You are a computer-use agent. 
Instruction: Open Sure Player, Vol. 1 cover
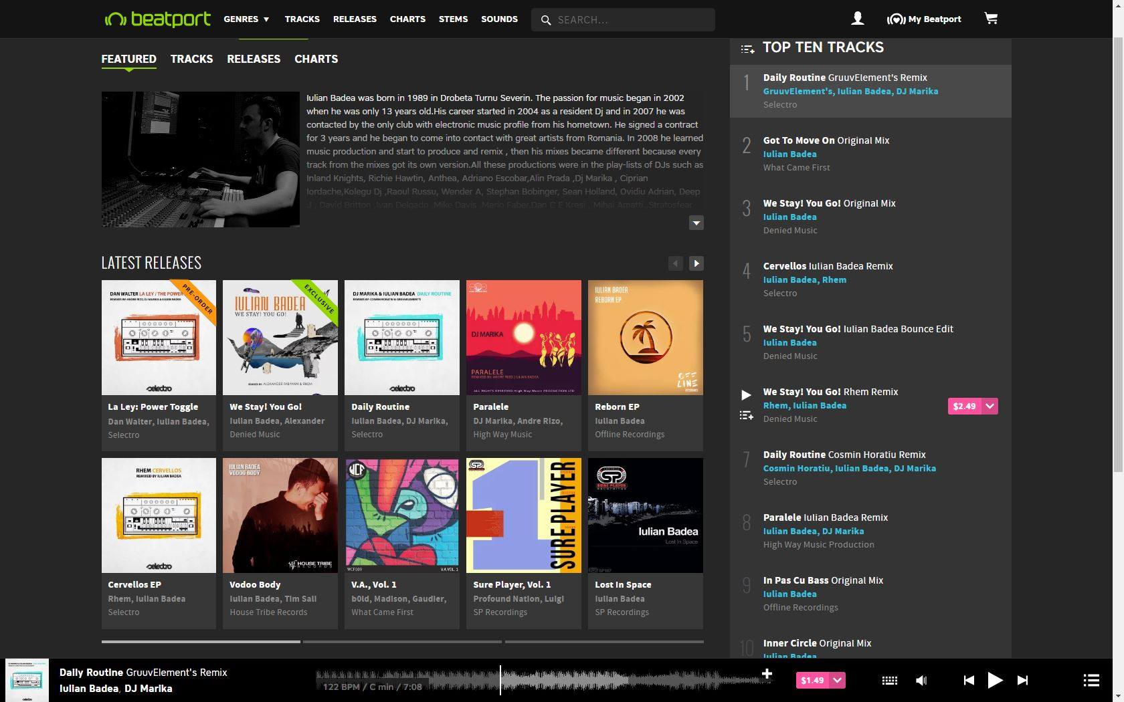coord(524,515)
